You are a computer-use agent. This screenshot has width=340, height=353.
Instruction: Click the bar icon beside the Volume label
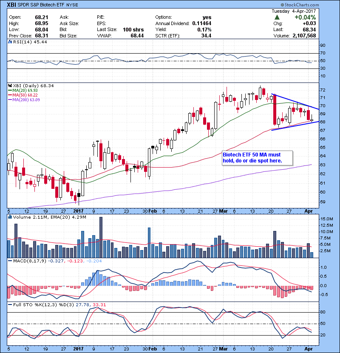click(10, 217)
